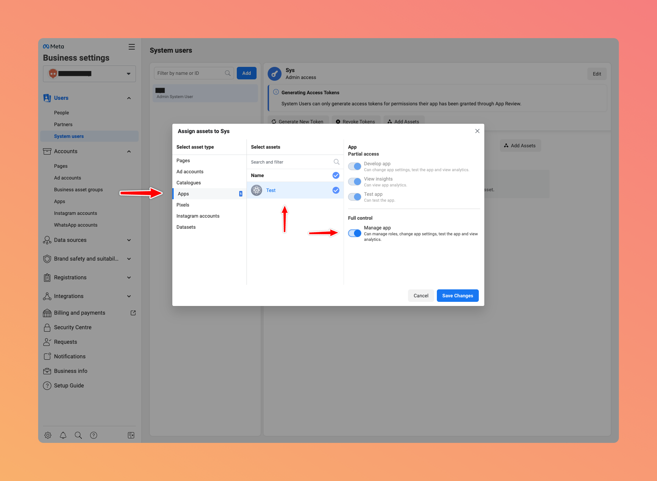
Task: Toggle the Manage app full control switch
Action: (x=354, y=233)
